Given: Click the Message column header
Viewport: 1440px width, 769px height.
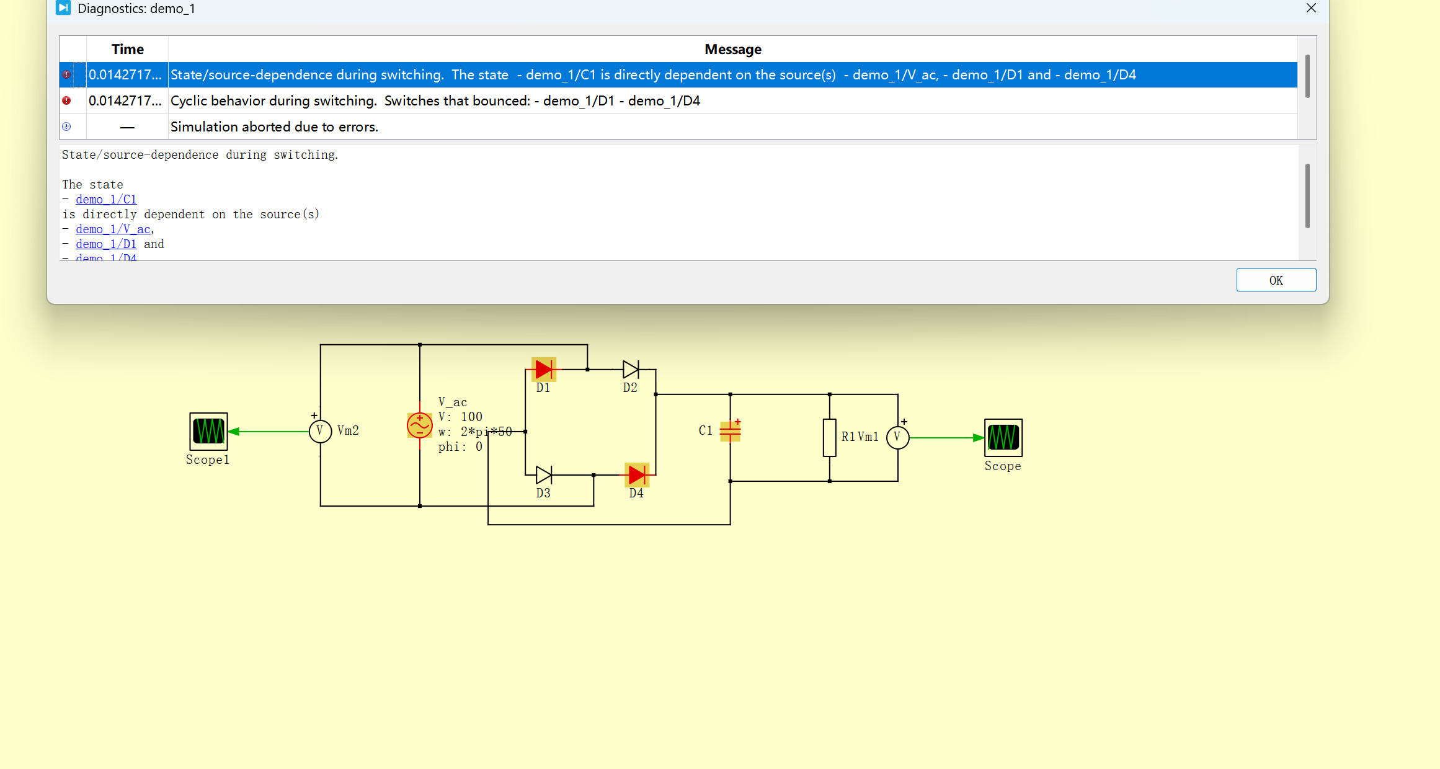Looking at the screenshot, I should click(732, 49).
